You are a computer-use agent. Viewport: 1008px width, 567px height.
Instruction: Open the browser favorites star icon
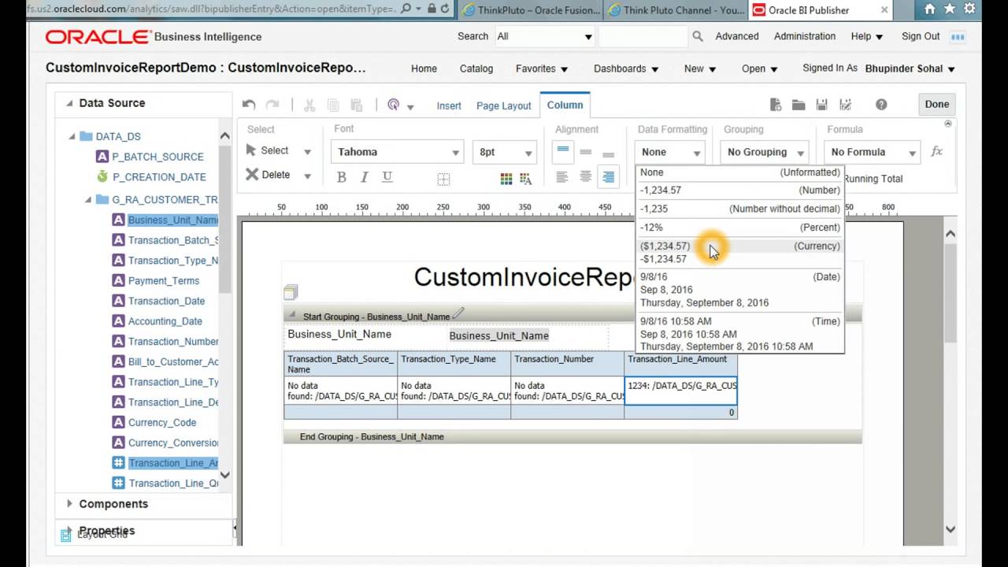951,9
